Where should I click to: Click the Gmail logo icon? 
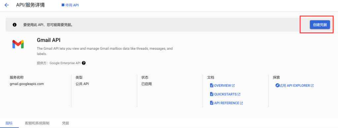coord(18,44)
